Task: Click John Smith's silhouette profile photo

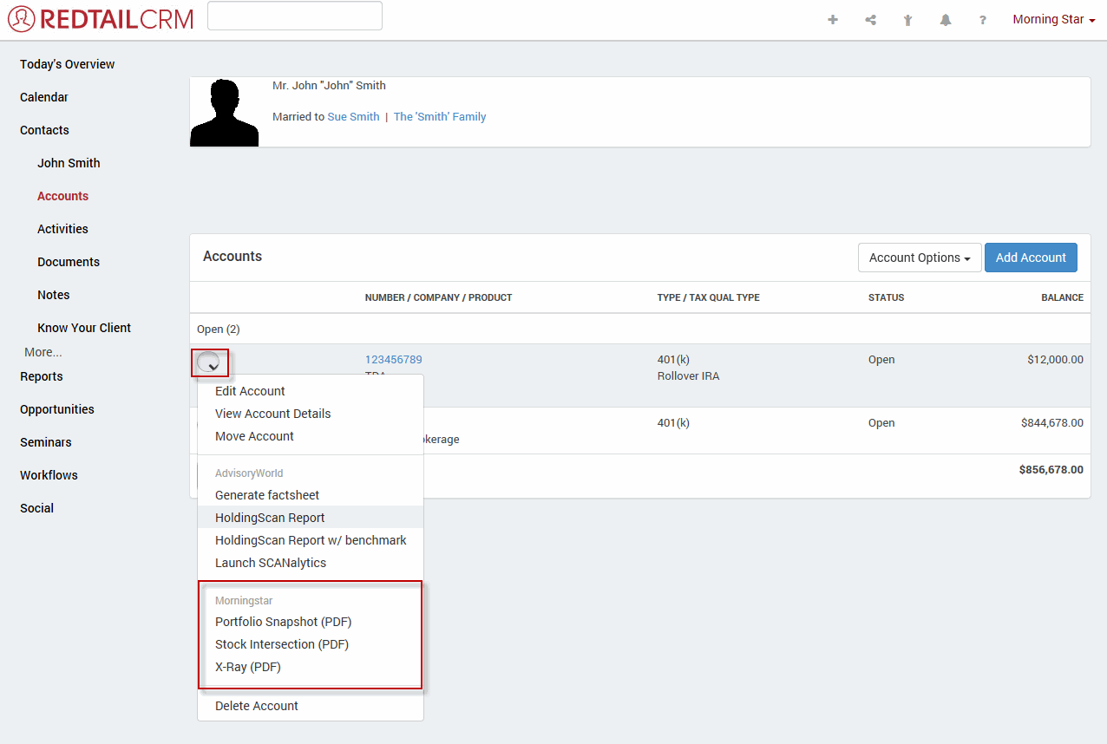Action: (225, 113)
